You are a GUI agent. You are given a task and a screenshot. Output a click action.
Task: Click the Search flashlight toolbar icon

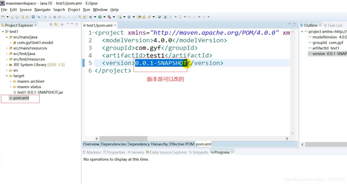click(x=149, y=17)
